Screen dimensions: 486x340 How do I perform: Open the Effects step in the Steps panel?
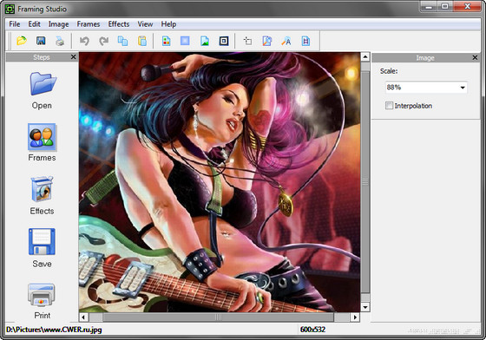pos(42,195)
